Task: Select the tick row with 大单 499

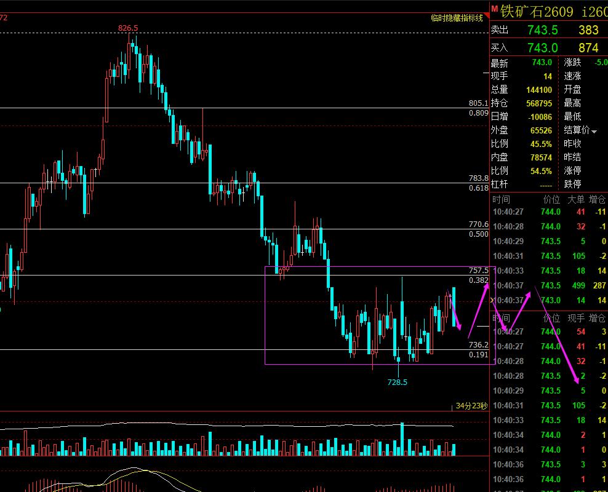Action: [x=549, y=285]
